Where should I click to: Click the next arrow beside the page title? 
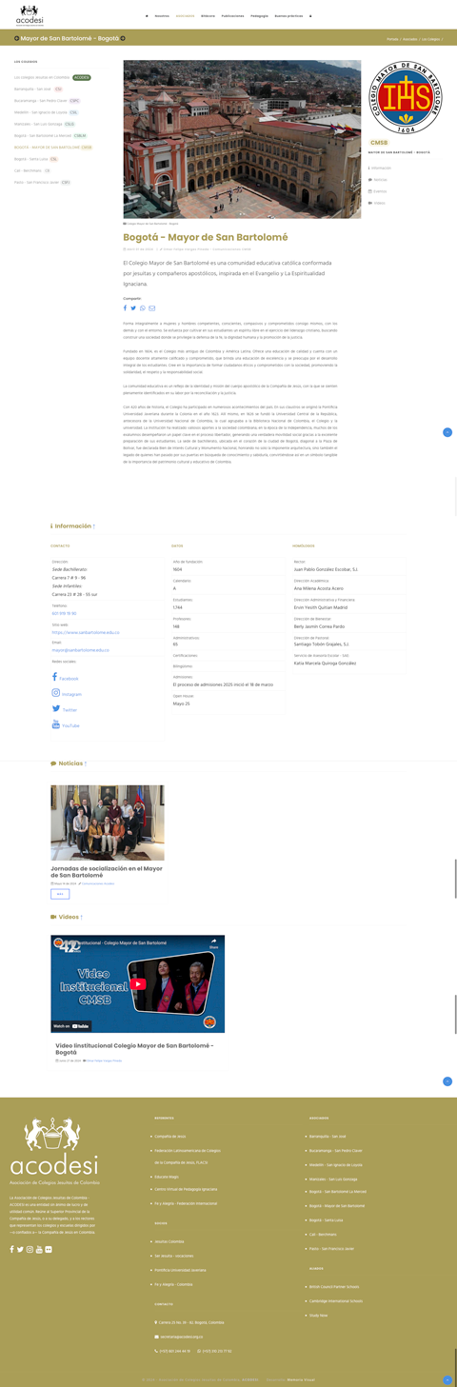123,38
